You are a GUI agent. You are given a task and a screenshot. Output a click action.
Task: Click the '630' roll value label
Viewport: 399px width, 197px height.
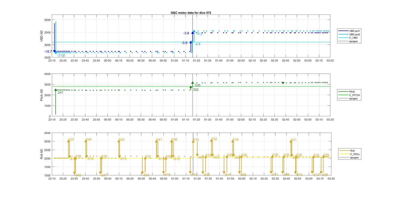[x=275, y=155]
